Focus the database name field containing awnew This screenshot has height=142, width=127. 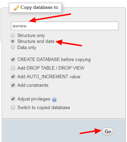point(65,26)
